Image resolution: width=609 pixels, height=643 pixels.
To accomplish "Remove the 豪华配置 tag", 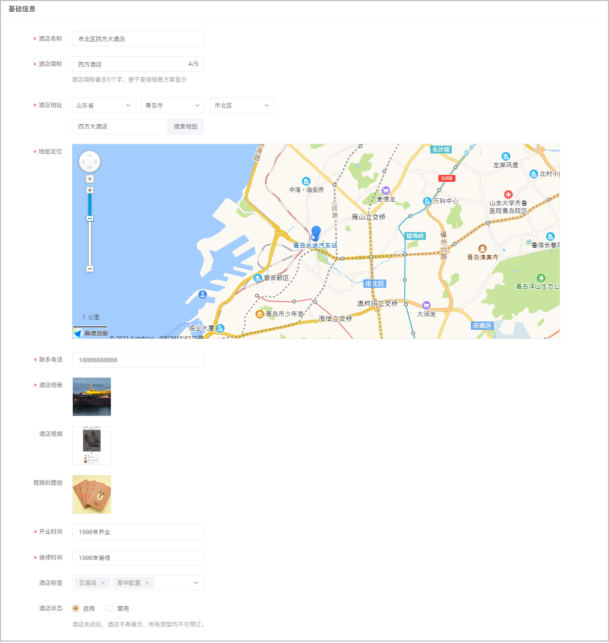I will (x=147, y=583).
